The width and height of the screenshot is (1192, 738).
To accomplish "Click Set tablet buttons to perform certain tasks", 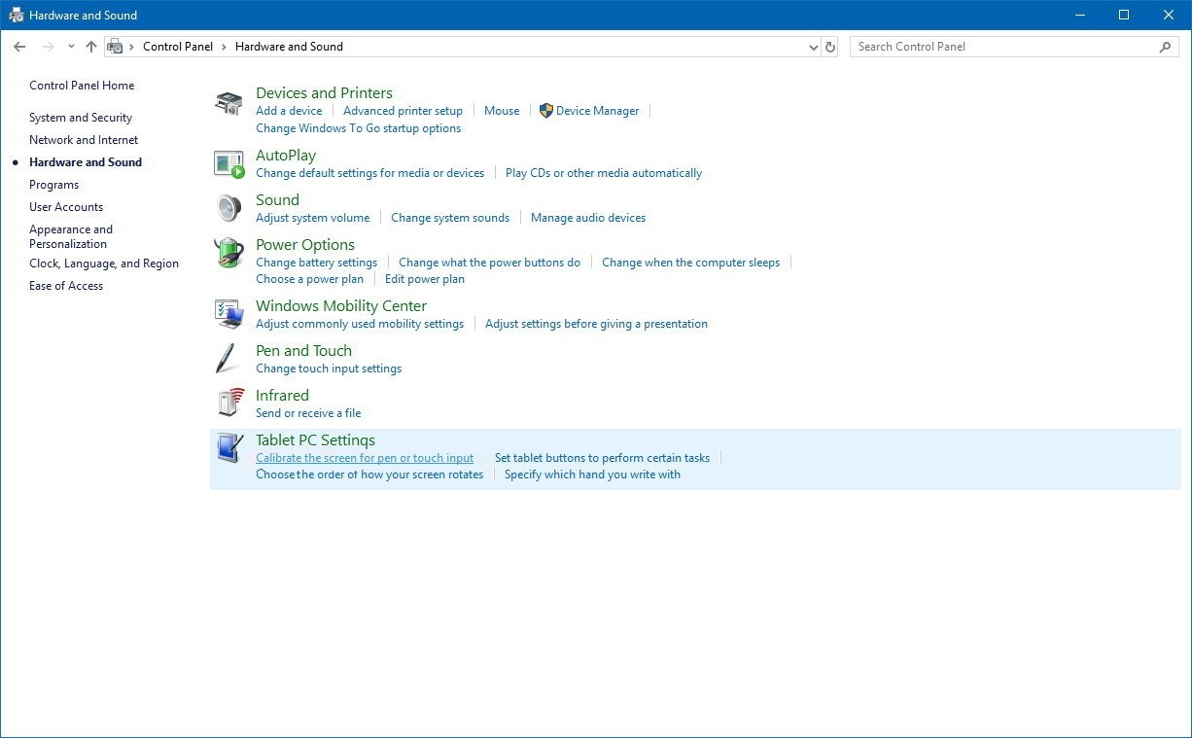I will pyautogui.click(x=602, y=458).
